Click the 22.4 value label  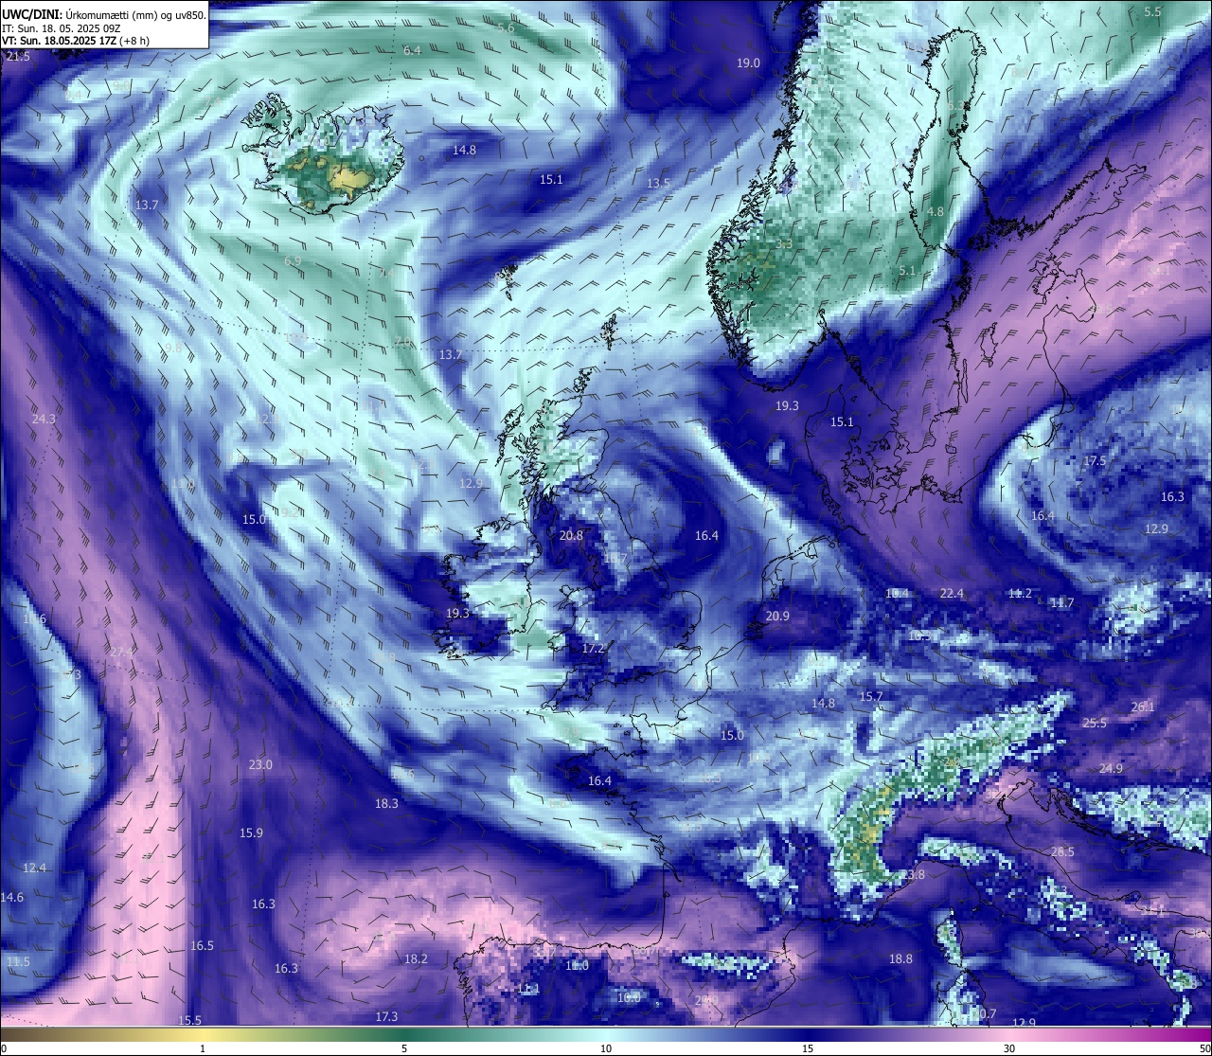click(x=952, y=593)
